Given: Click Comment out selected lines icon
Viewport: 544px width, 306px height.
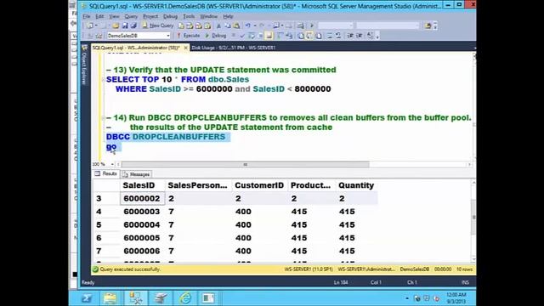Looking at the screenshot, I should [329, 36].
